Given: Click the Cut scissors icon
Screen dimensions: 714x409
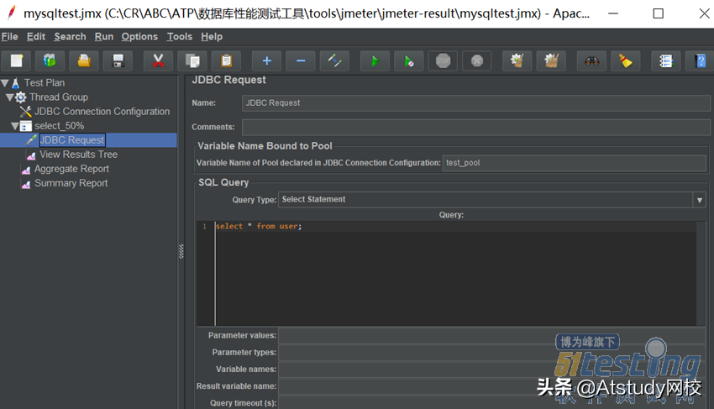Looking at the screenshot, I should coord(158,60).
